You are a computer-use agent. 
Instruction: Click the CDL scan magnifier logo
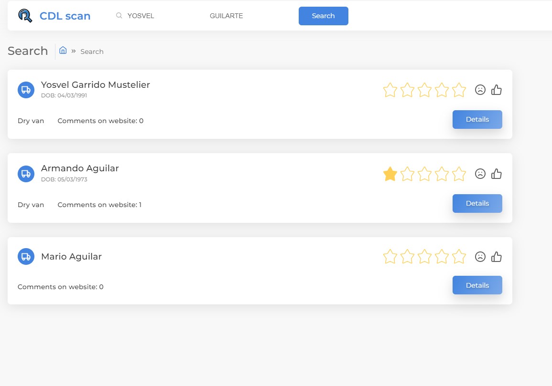point(25,16)
